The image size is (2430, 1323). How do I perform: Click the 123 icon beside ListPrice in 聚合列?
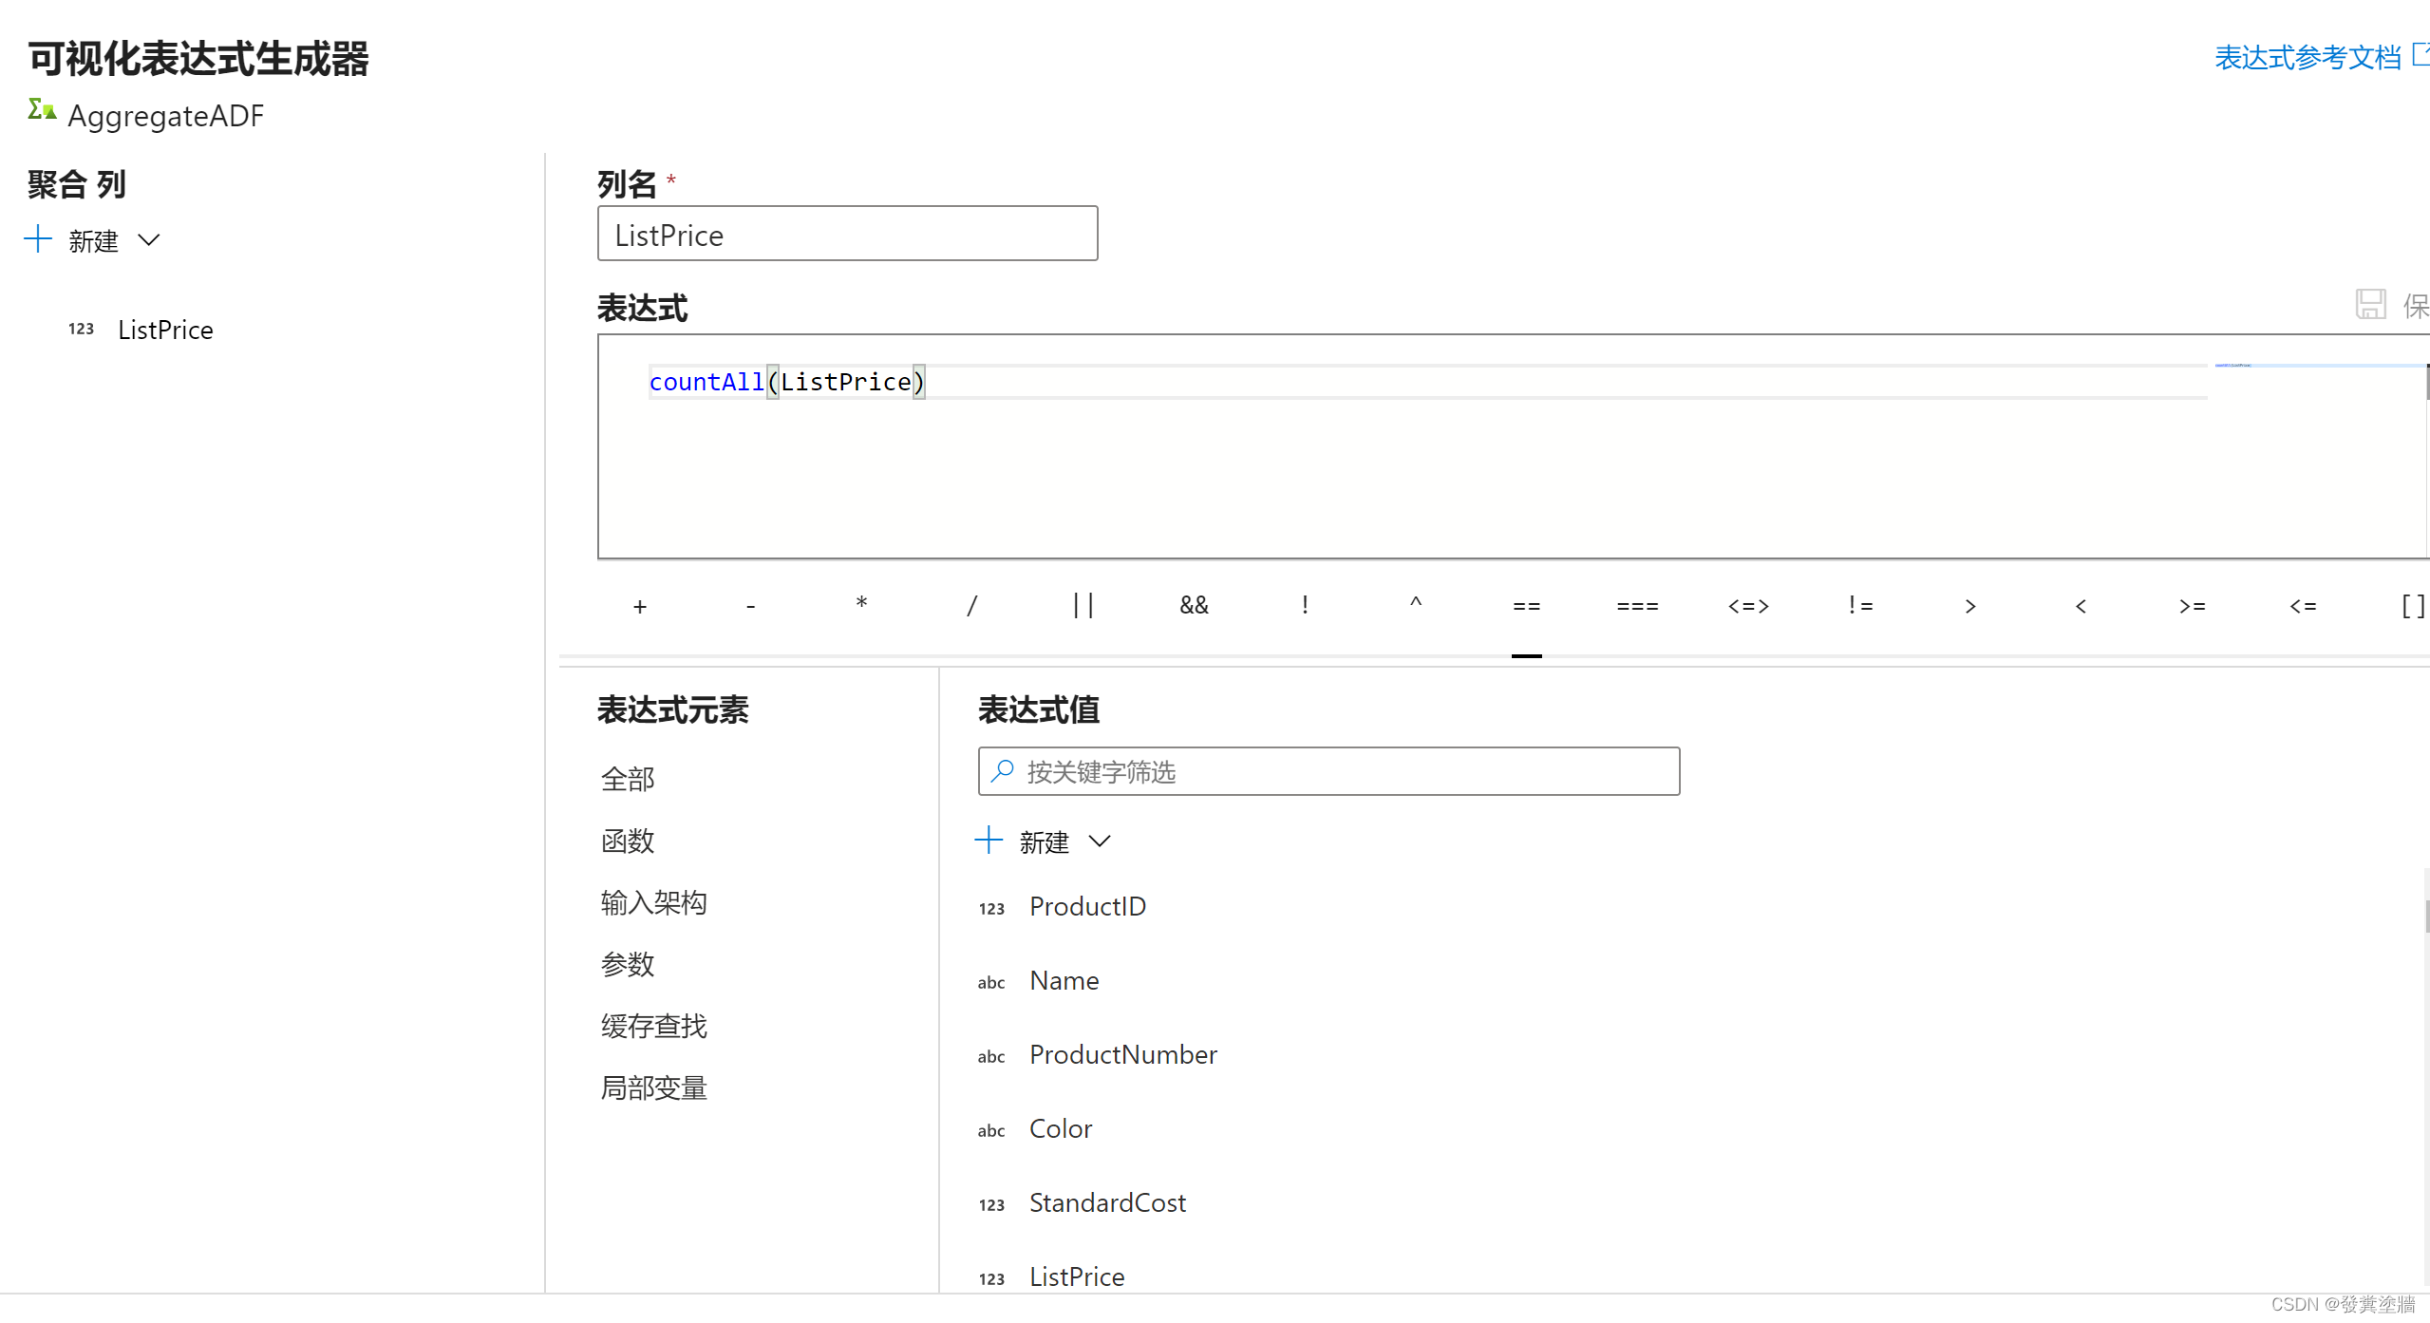[x=81, y=330]
